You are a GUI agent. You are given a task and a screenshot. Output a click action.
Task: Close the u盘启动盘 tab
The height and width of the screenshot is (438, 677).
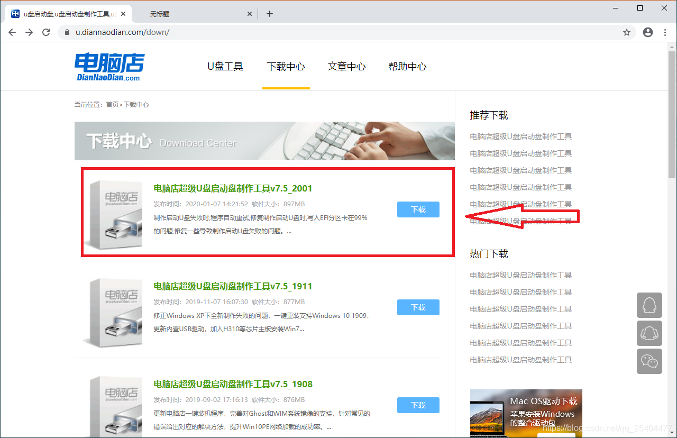click(123, 14)
